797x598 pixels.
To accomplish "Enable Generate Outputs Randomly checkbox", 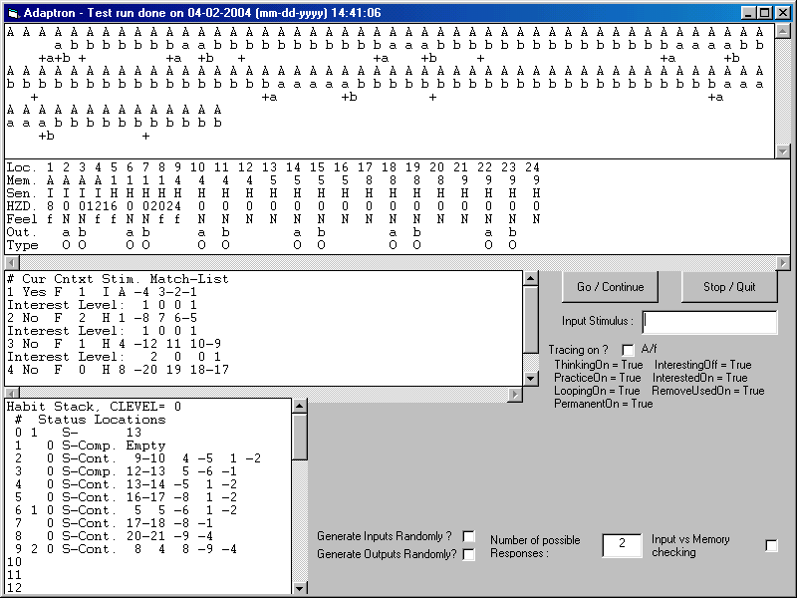I will pos(468,554).
